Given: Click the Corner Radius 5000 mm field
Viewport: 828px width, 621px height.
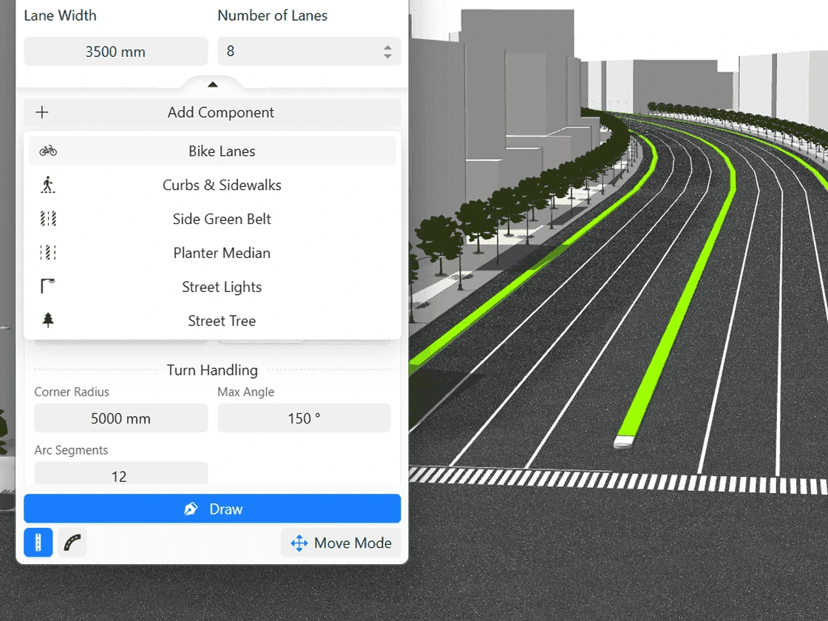Looking at the screenshot, I should (121, 418).
